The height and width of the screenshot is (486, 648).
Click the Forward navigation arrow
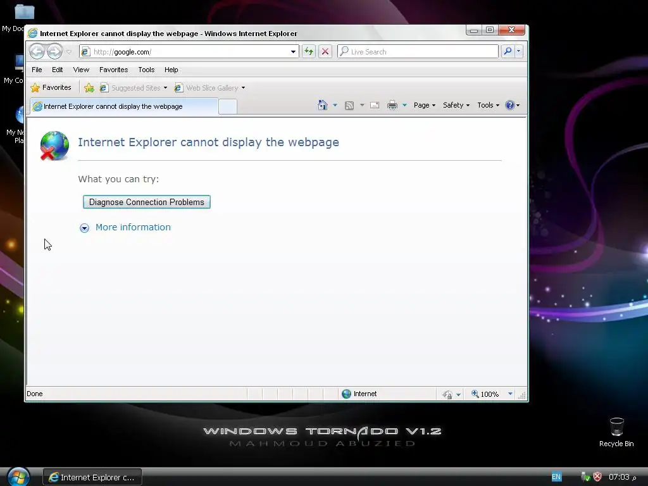[54, 52]
